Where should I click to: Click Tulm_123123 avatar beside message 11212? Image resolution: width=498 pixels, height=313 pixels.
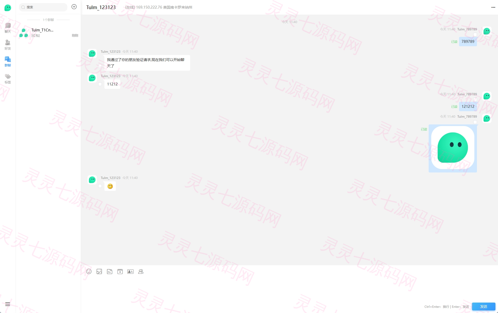[x=92, y=78]
